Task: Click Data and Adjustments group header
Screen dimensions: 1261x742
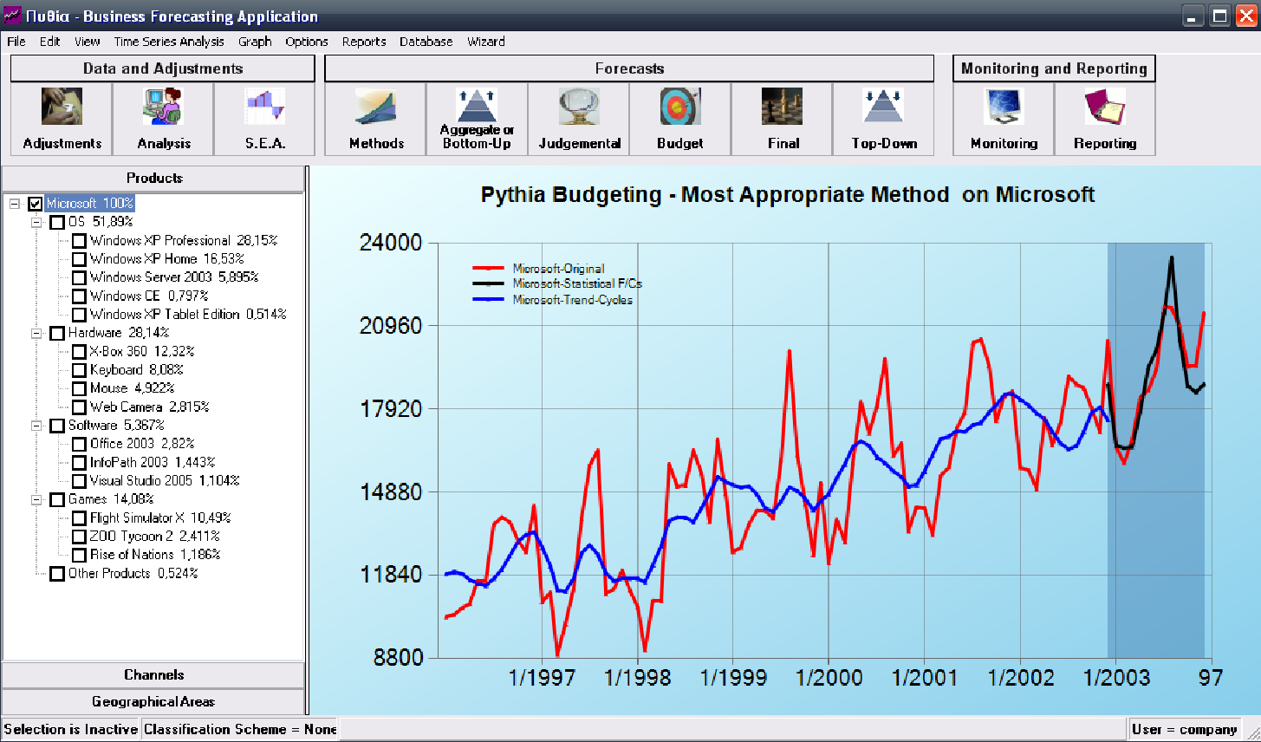Action: point(163,68)
